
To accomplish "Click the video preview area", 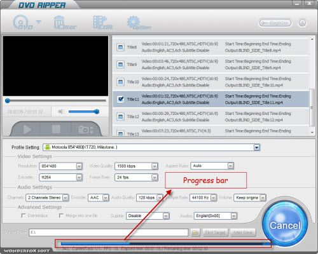I will (55, 66).
